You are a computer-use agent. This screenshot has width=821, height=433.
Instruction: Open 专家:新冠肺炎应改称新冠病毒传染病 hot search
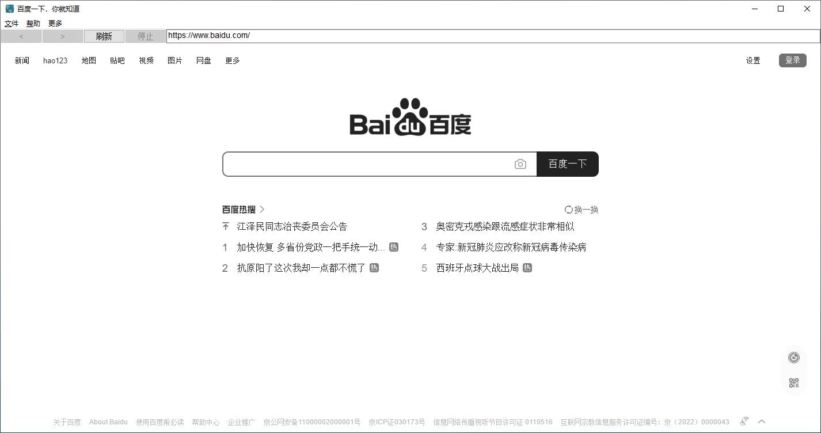pos(511,247)
